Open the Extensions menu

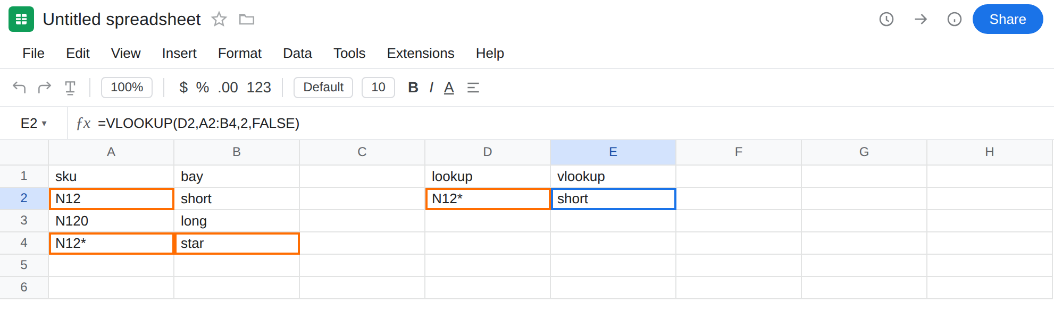point(421,53)
